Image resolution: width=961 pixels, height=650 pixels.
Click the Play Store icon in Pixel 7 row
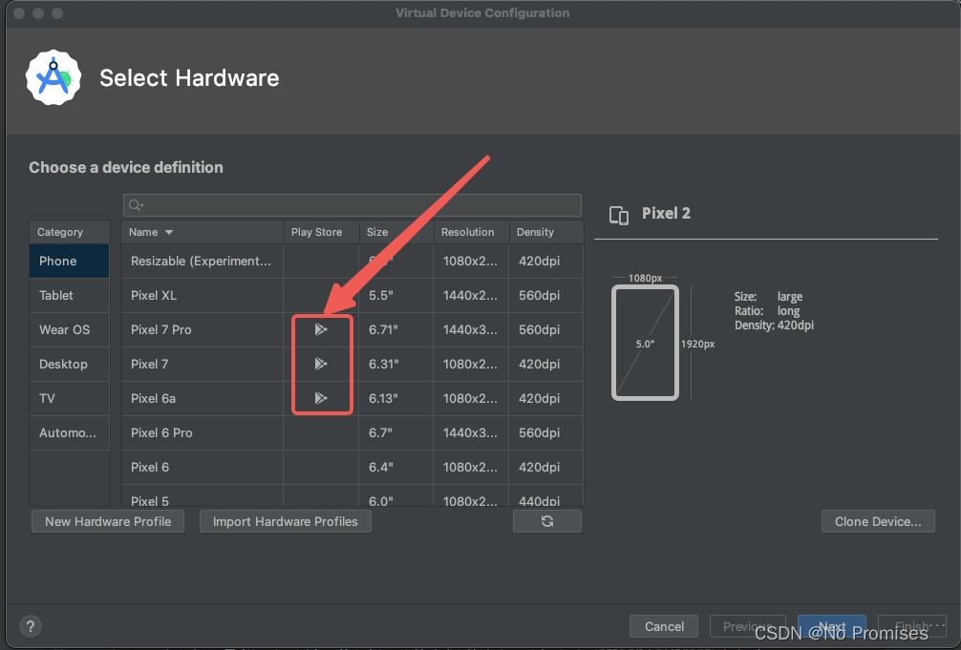[x=321, y=364]
